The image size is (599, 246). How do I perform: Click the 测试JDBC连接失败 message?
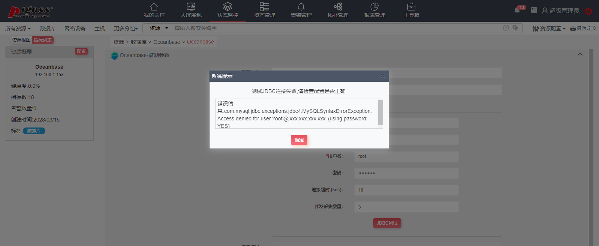pos(299,91)
